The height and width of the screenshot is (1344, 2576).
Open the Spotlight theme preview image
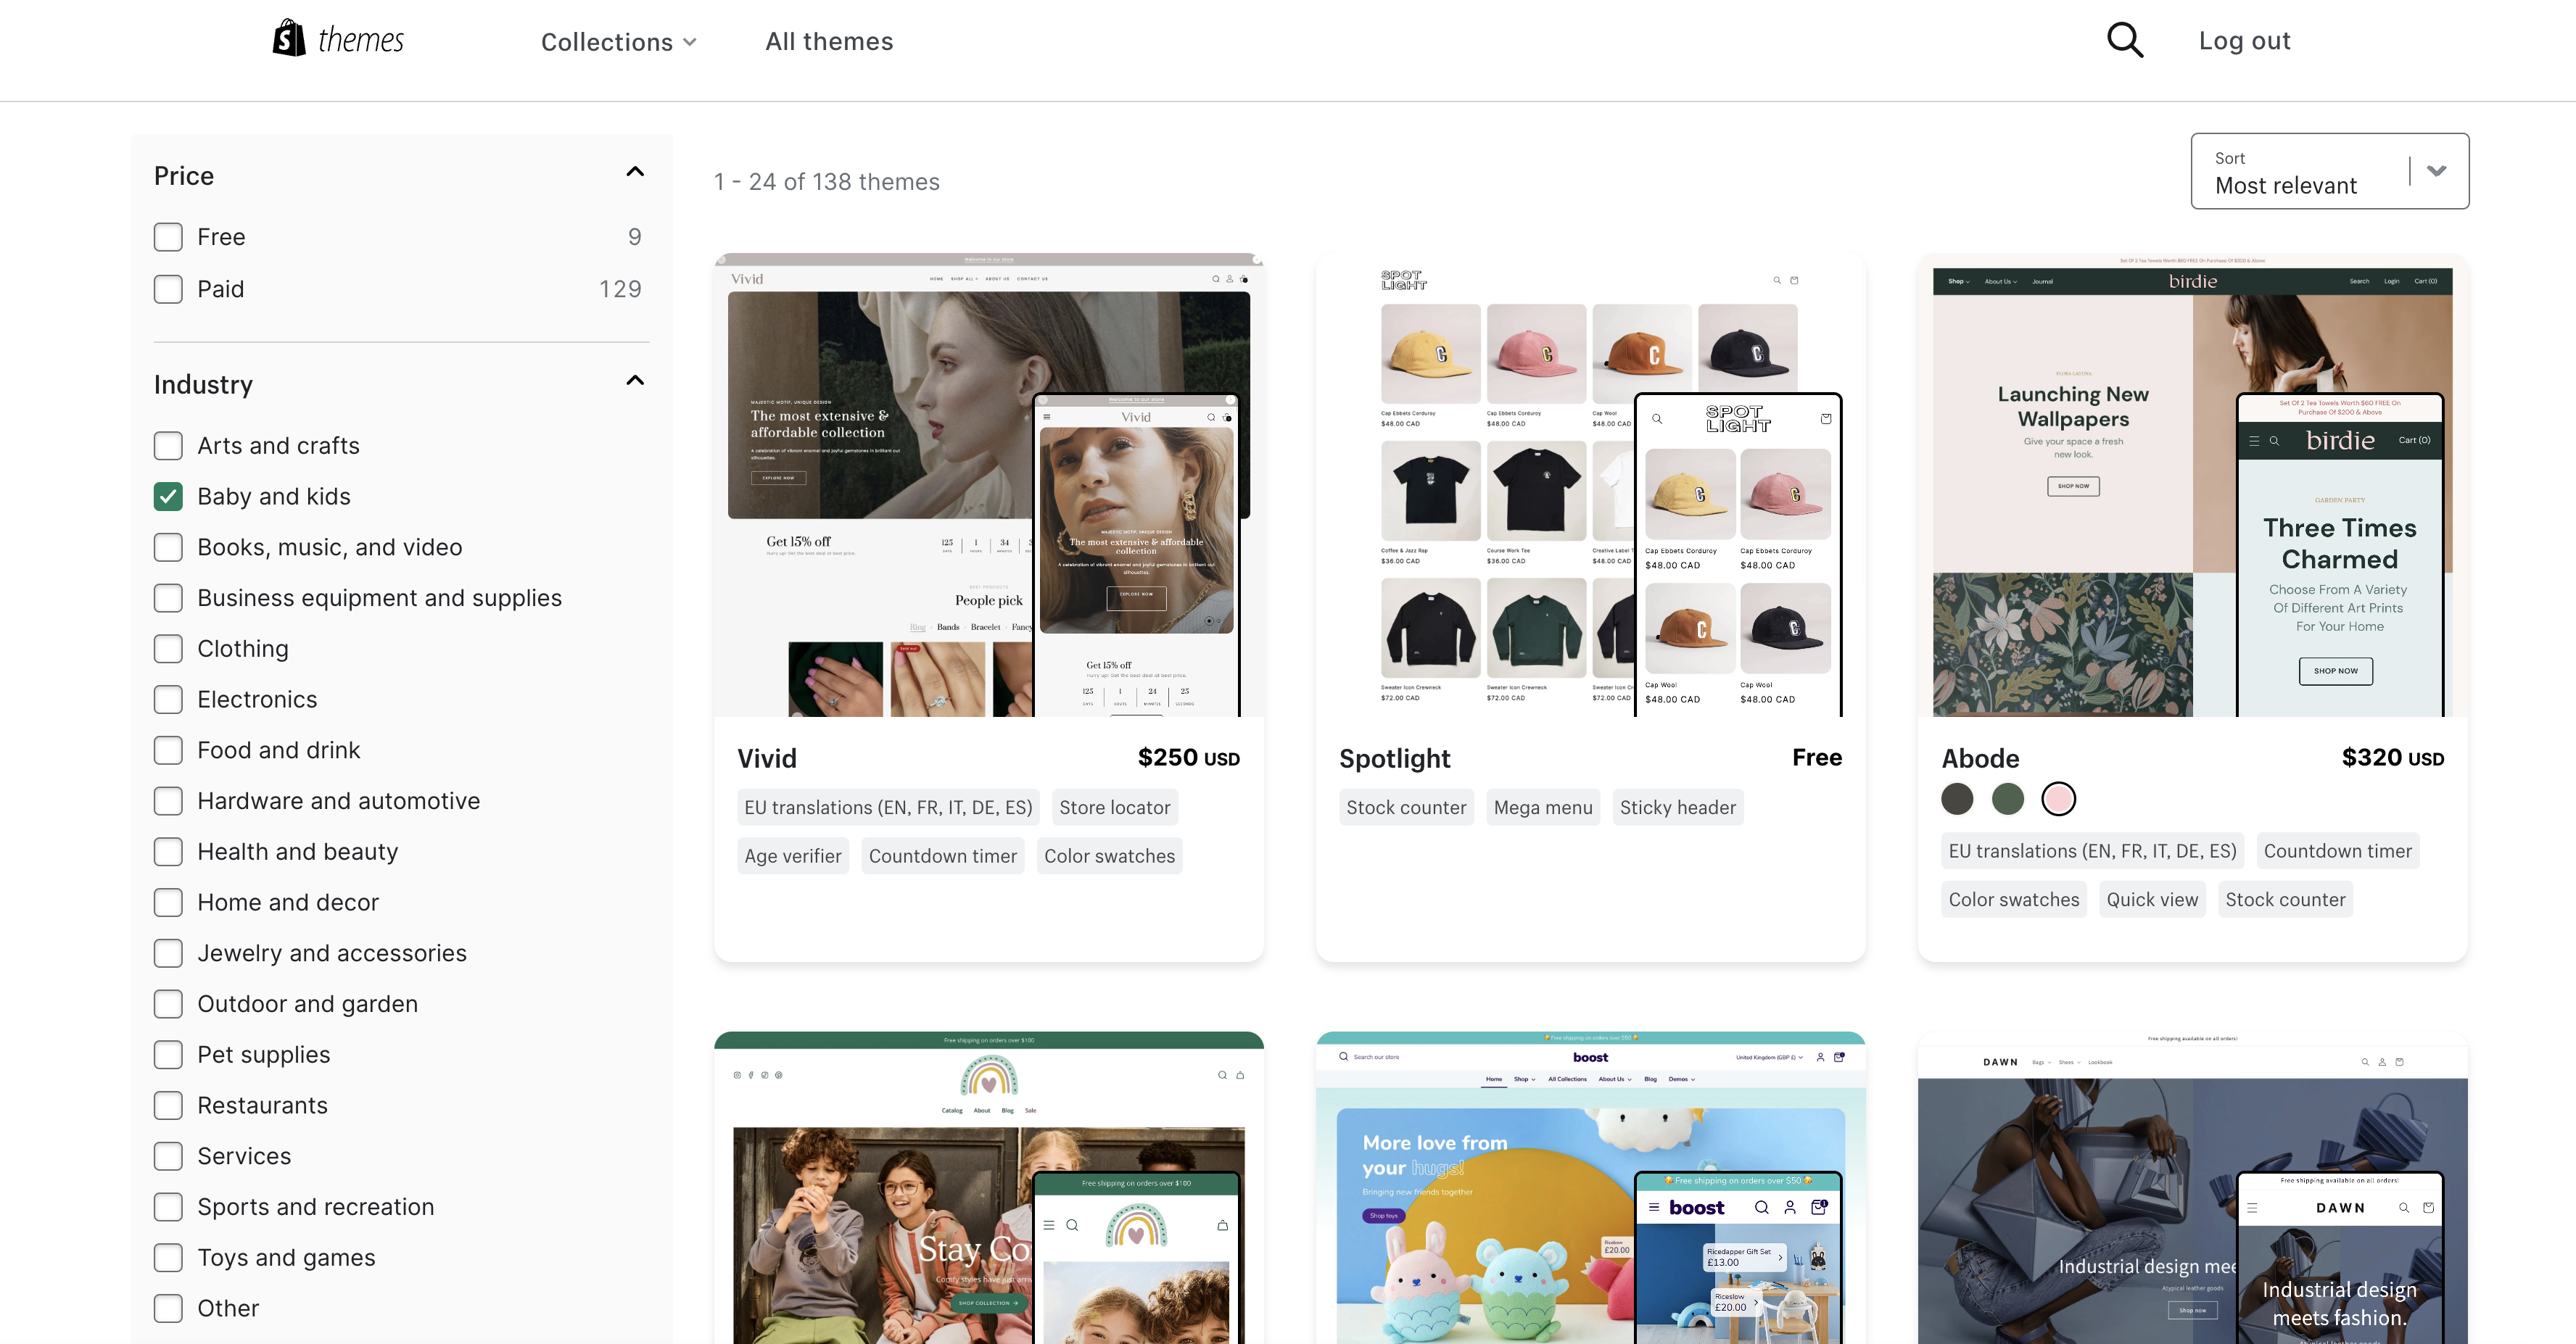click(1590, 485)
